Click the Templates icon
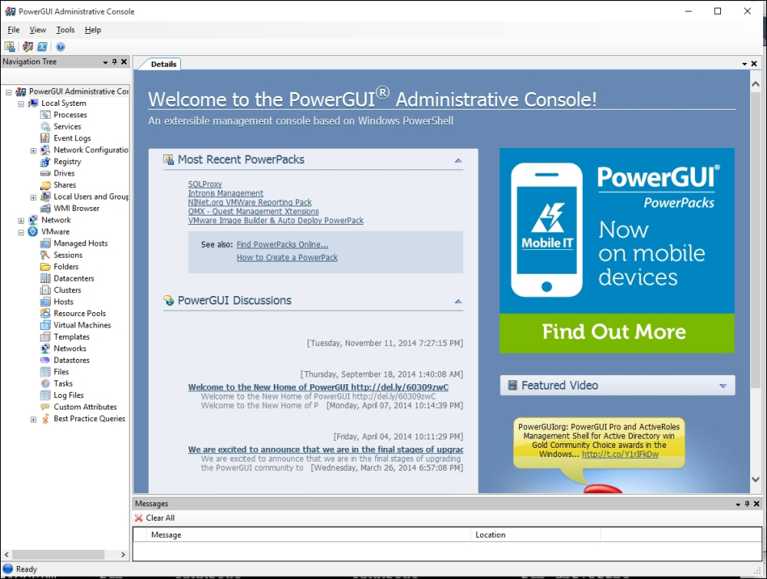This screenshot has height=579, width=767. pyautogui.click(x=45, y=337)
